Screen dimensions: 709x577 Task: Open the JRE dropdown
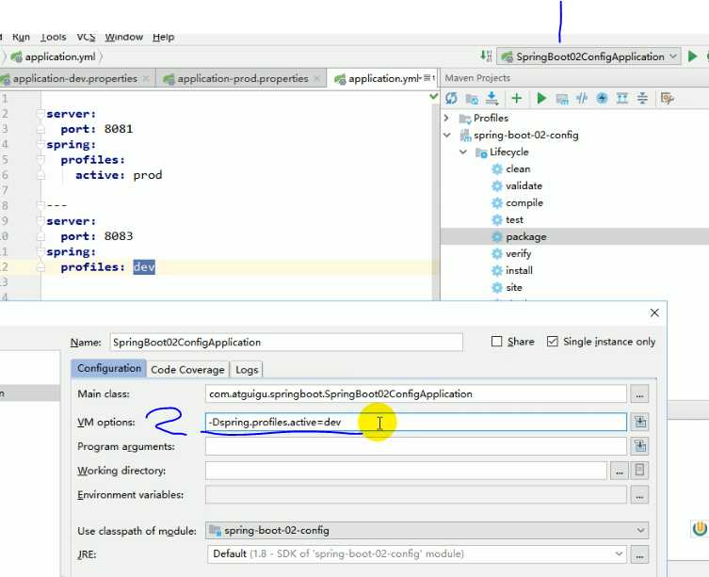coord(417,554)
